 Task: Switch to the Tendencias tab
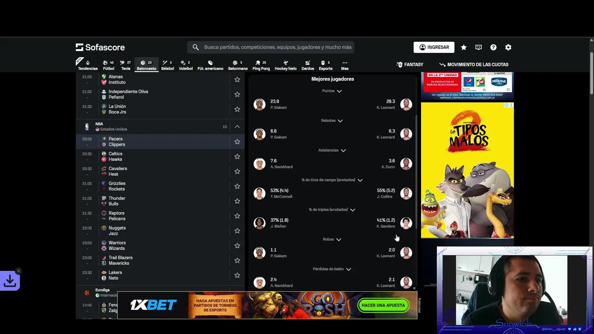[x=88, y=65]
